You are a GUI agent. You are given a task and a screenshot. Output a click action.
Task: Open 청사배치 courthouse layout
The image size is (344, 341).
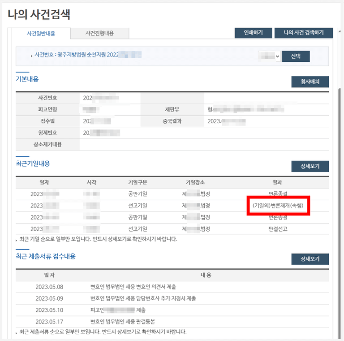click(310, 82)
